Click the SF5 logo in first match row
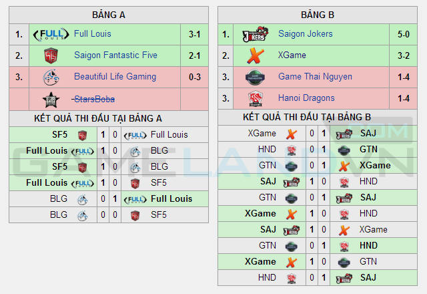This screenshot has height=294, width=427. click(x=83, y=135)
